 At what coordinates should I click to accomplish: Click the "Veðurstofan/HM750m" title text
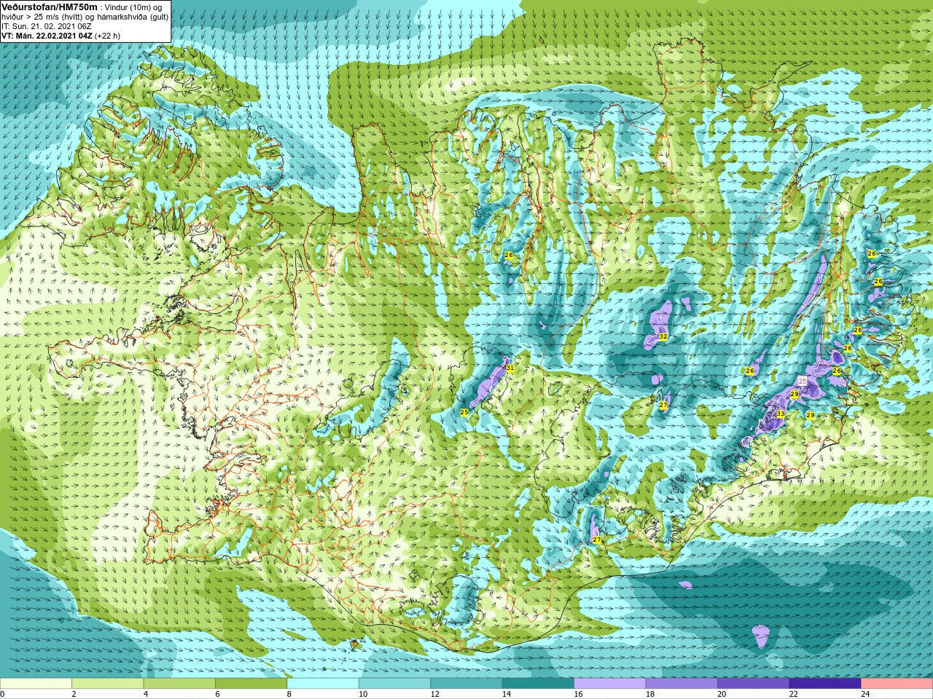[x=50, y=7]
